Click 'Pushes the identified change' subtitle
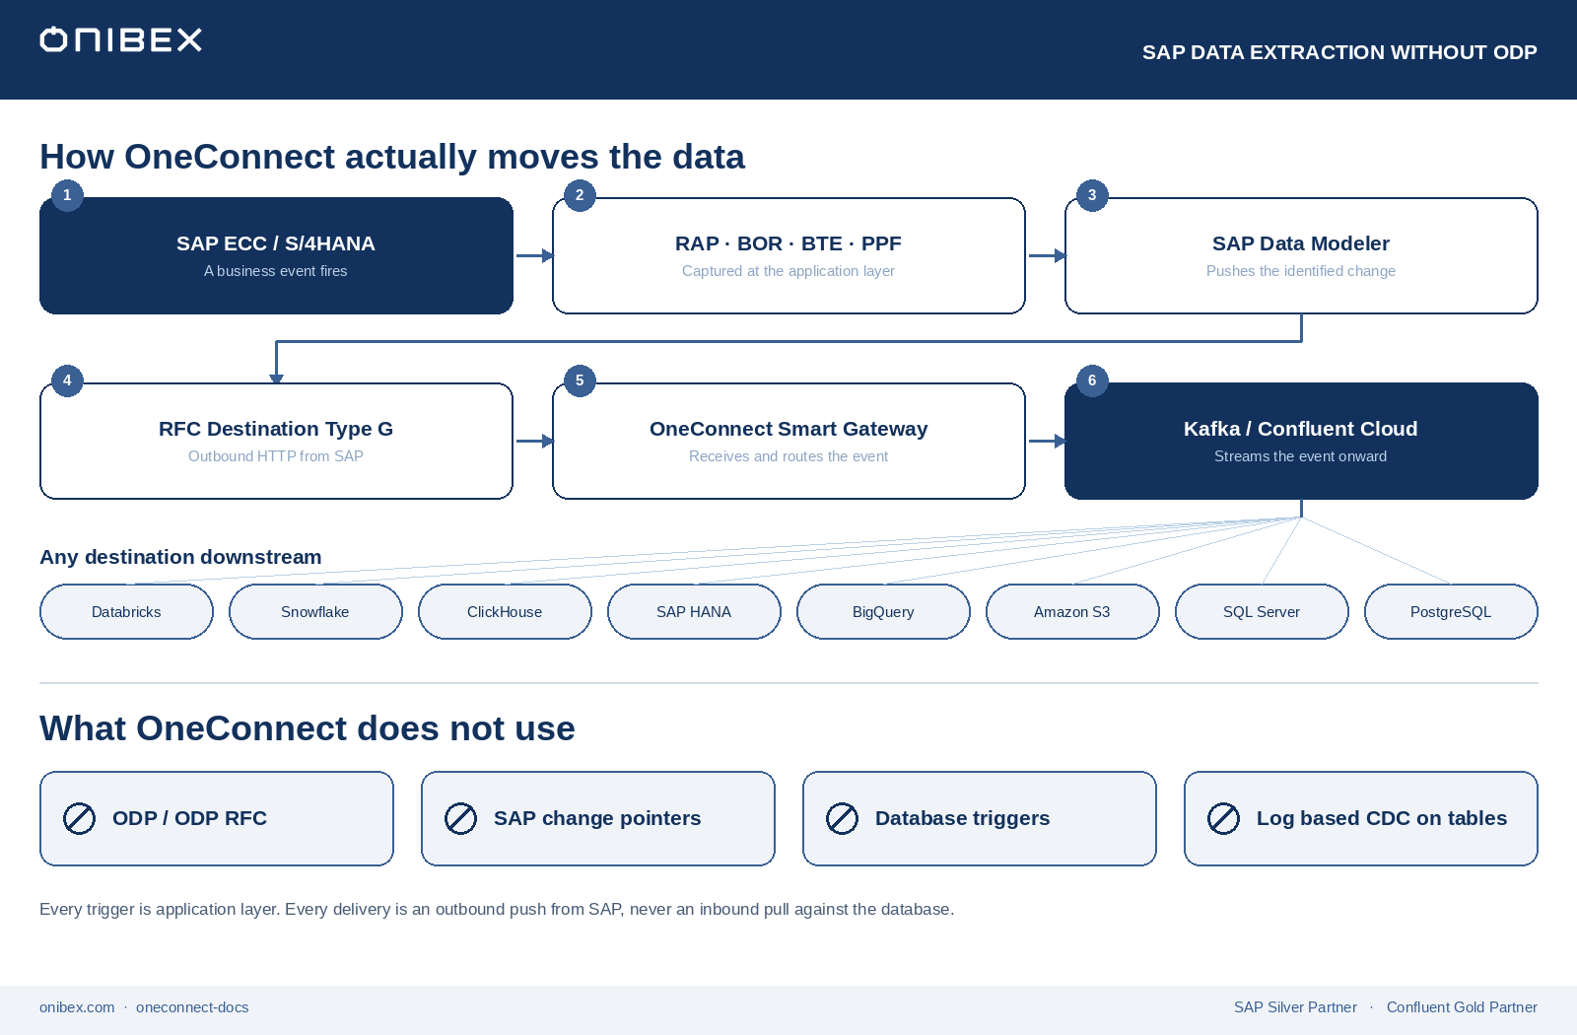1577x1035 pixels. pos(1301,271)
